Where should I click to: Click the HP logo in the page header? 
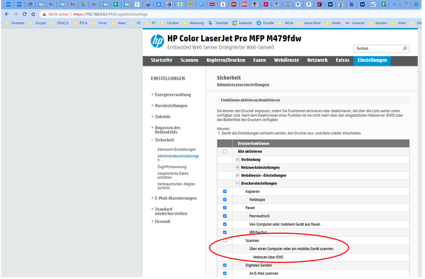tap(157, 41)
